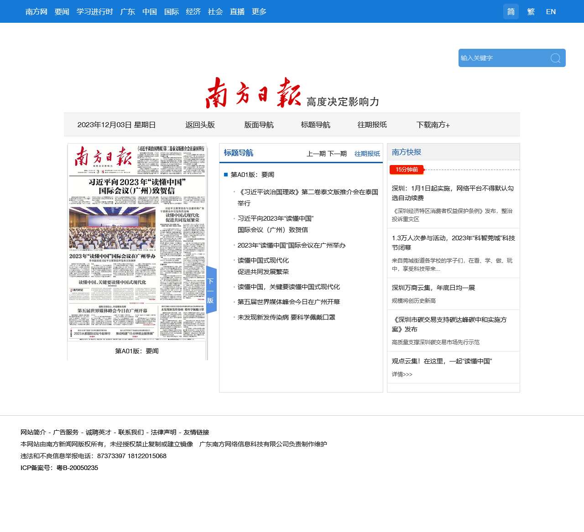
Task: Switch to Traditional Chinese (繁)
Action: [x=531, y=11]
